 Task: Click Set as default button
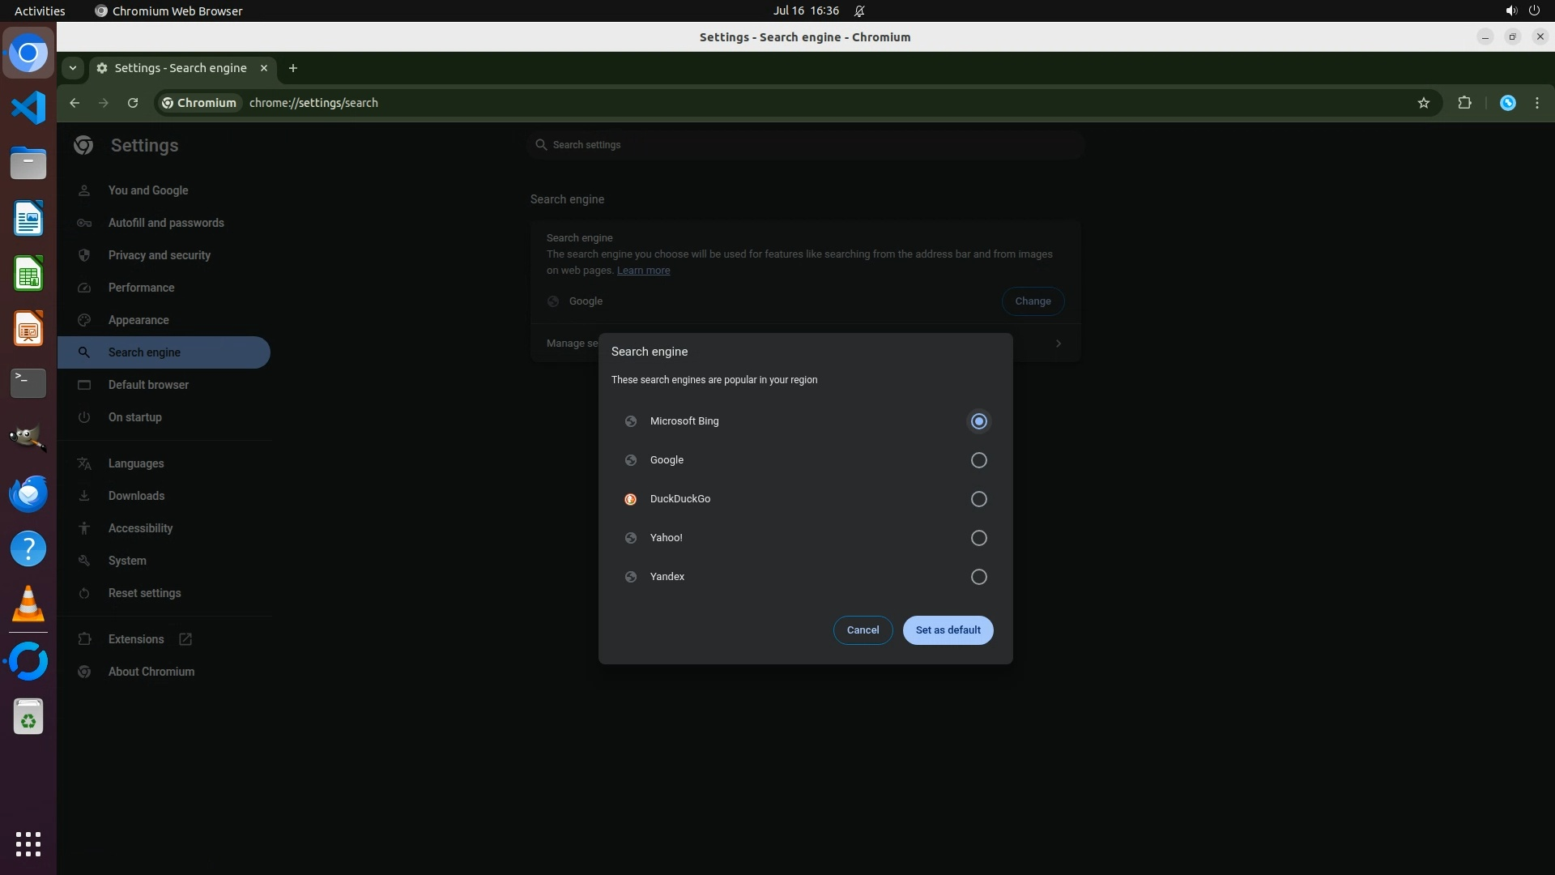[x=948, y=630]
